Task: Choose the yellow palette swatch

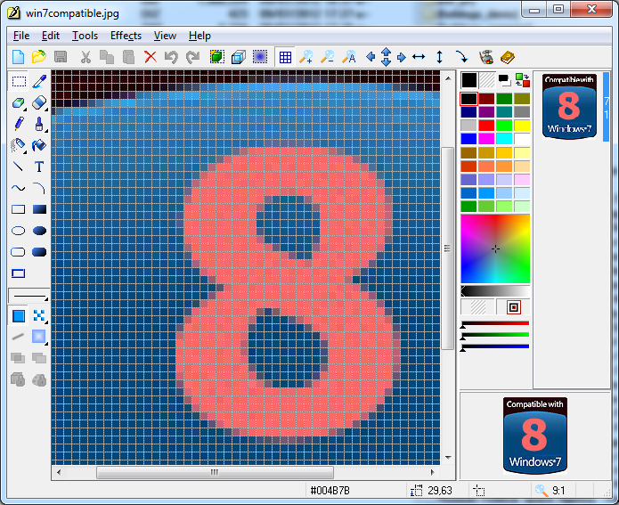Action: tap(522, 126)
